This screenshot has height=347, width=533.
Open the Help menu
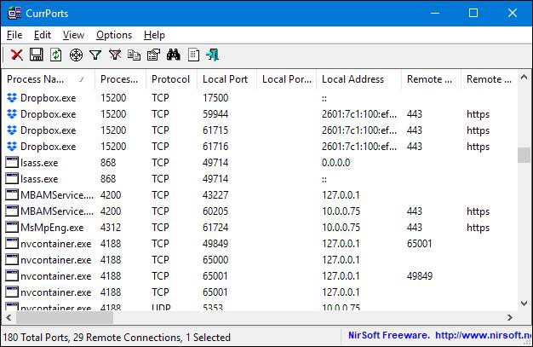tap(154, 35)
